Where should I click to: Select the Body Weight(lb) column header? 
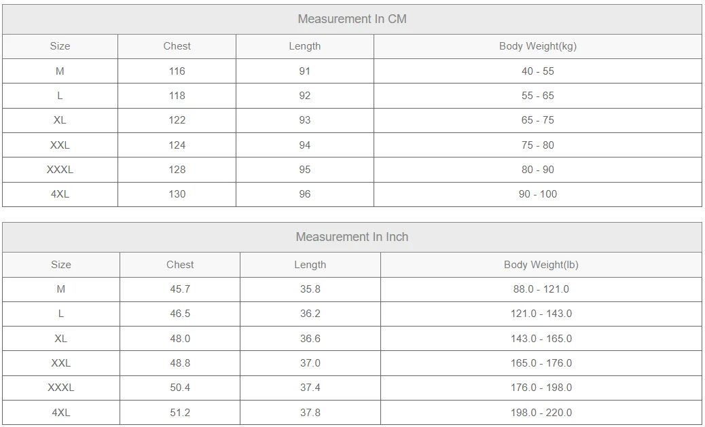541,265
